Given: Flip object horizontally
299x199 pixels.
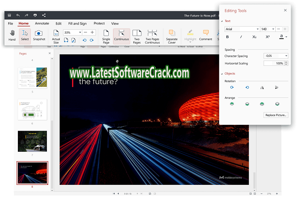Looking at the screenshot, I should click(262, 87).
